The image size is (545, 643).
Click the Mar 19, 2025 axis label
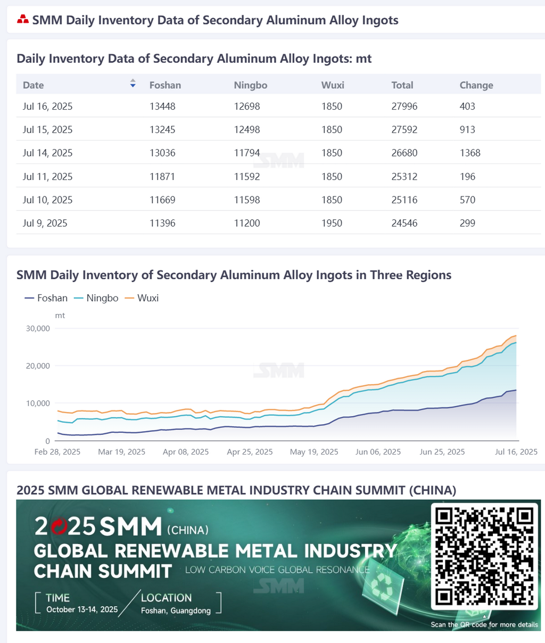point(122,452)
